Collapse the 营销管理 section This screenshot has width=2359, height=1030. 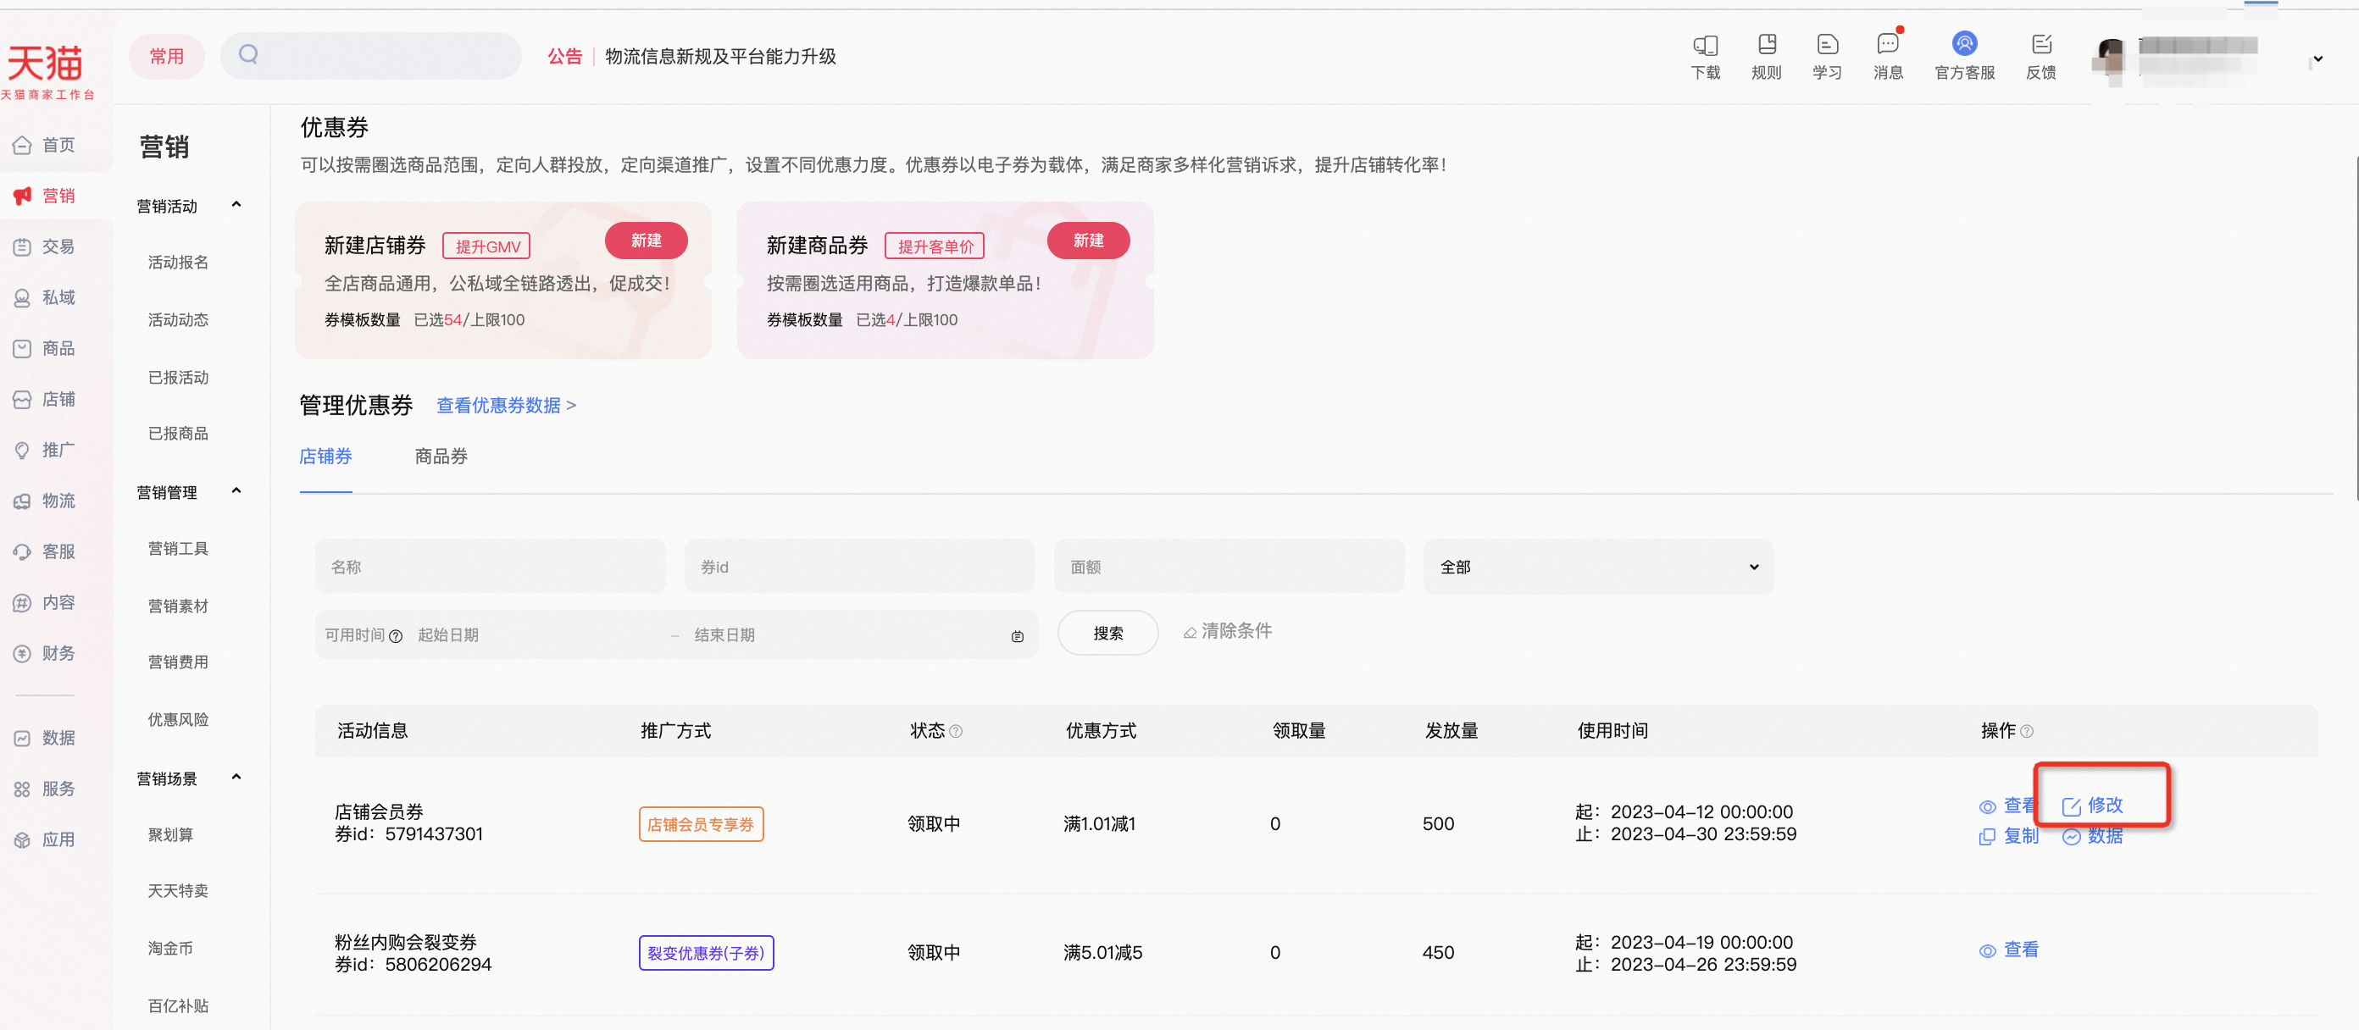tap(236, 491)
